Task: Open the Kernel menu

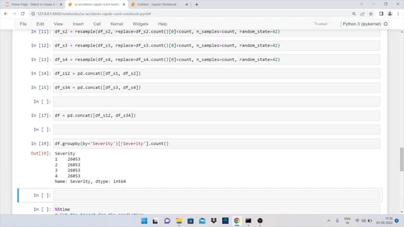Action: point(117,24)
